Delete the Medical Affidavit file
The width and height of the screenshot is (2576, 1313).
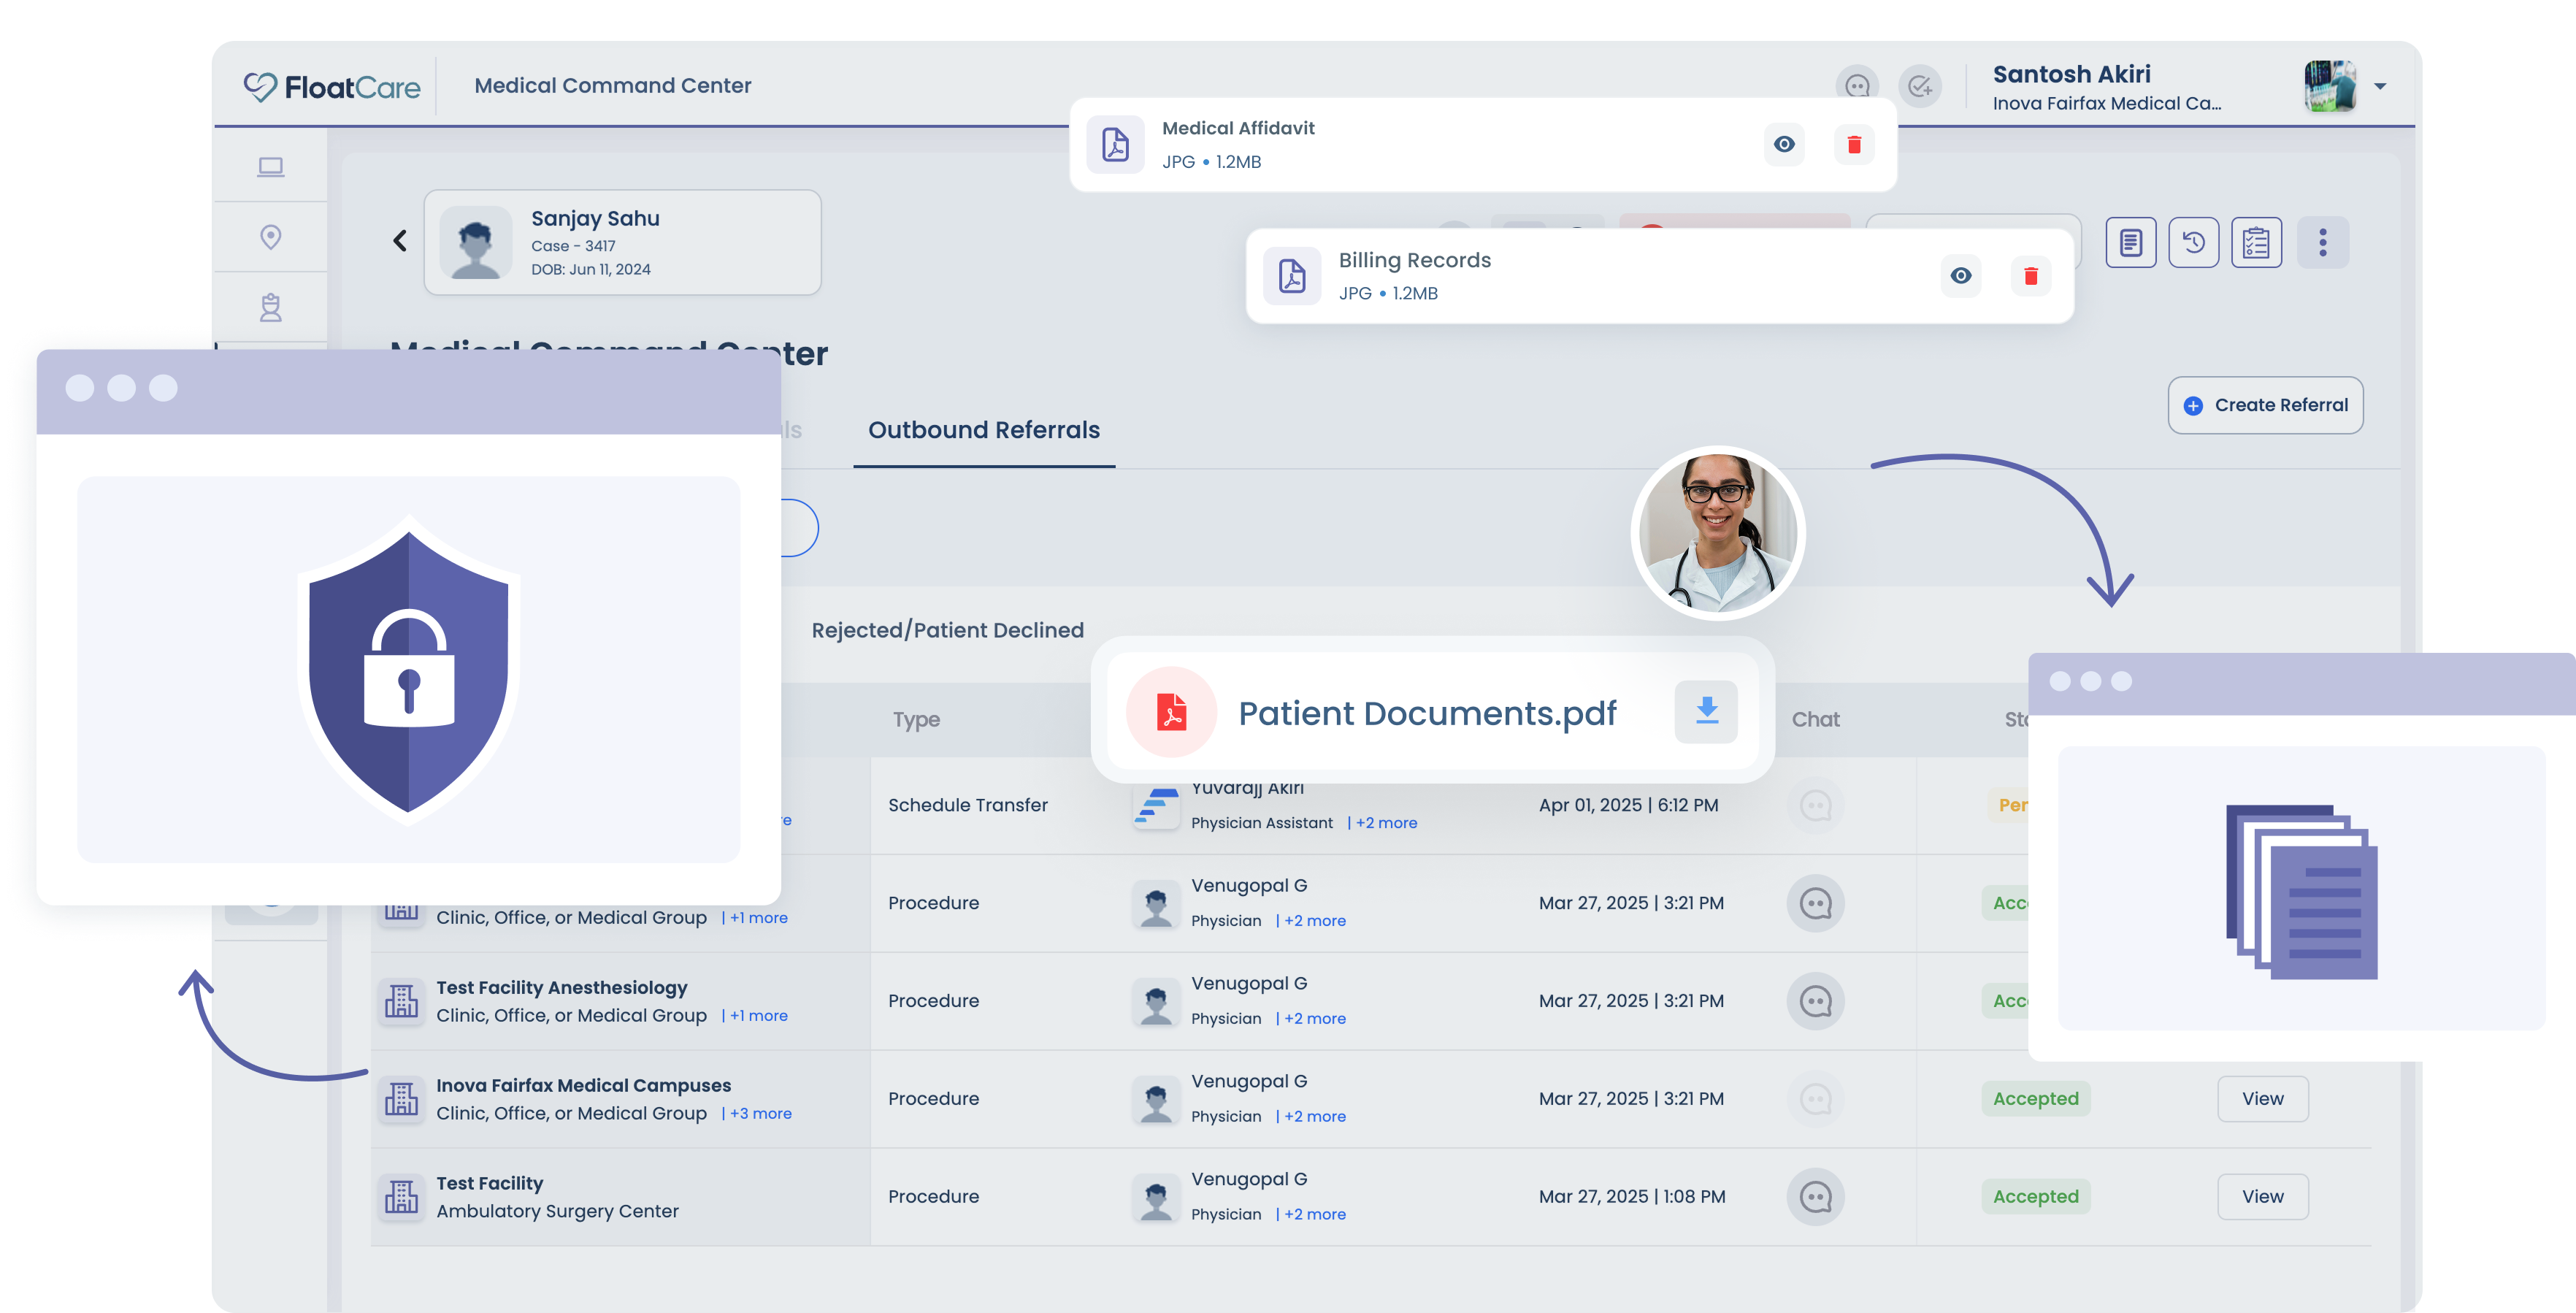[1854, 144]
